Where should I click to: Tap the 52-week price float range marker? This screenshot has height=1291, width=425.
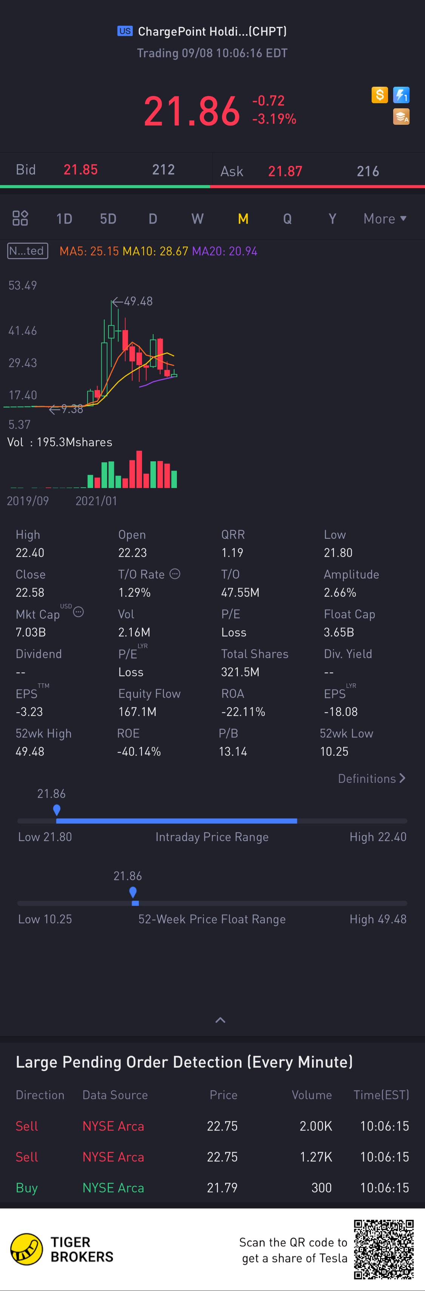pyautogui.click(x=133, y=892)
